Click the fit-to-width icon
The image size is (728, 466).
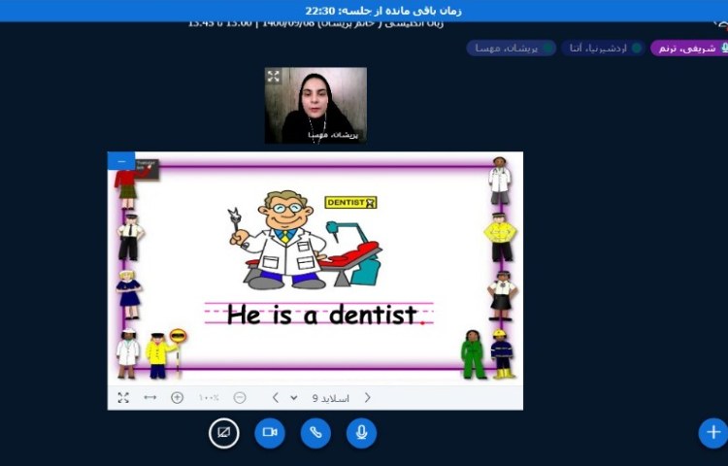[x=149, y=397]
